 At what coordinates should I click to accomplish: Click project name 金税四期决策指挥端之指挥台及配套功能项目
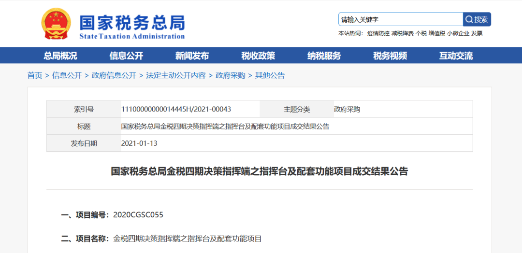coord(188,239)
